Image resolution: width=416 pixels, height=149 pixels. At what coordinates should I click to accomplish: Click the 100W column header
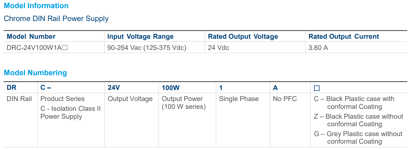(x=170, y=88)
